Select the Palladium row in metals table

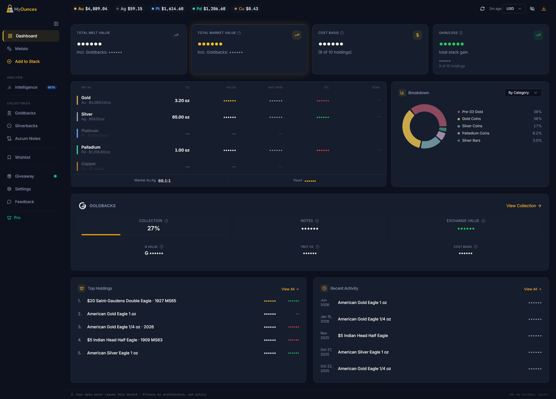pos(228,150)
